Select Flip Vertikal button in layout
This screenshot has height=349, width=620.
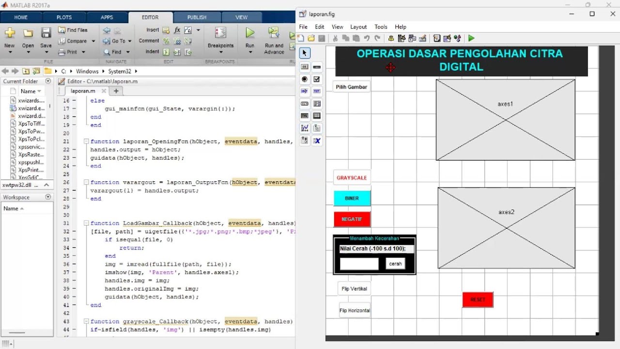tap(354, 288)
